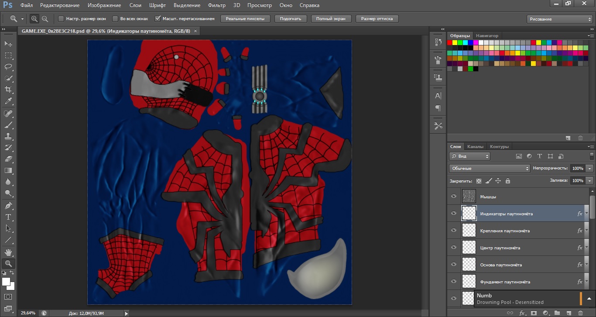The image size is (596, 317).
Task: Select the Move tool
Action: (x=8, y=44)
